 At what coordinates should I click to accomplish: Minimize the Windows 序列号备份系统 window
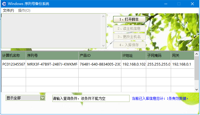click(x=166, y=4)
